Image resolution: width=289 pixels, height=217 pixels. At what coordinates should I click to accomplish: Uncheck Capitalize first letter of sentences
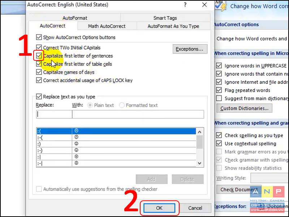[39, 56]
